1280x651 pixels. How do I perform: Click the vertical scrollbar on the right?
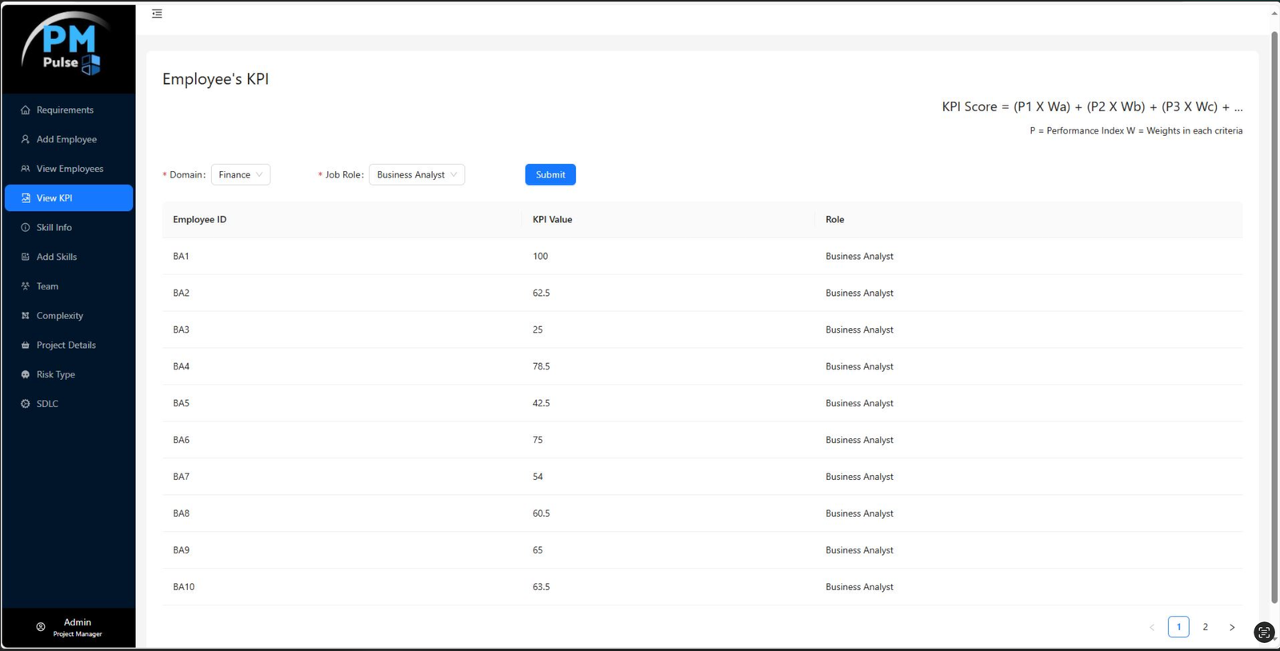(1274, 320)
